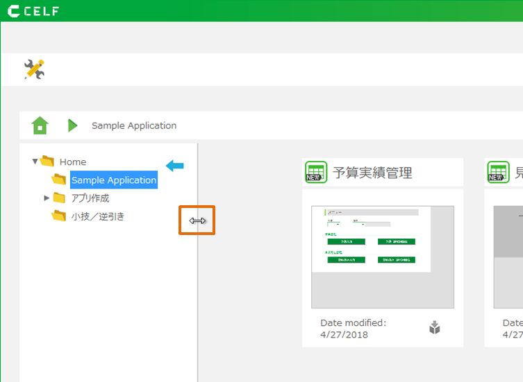This screenshot has width=523, height=382.
Task: Click the NEW table icon for 予算実績管理
Action: [x=316, y=173]
